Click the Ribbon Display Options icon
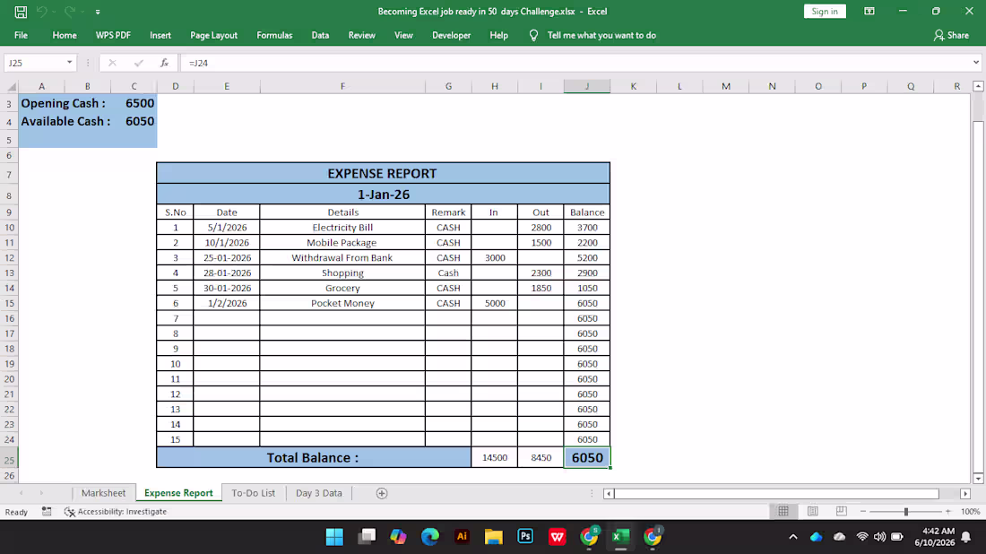Image resolution: width=986 pixels, height=554 pixels. pyautogui.click(x=869, y=12)
